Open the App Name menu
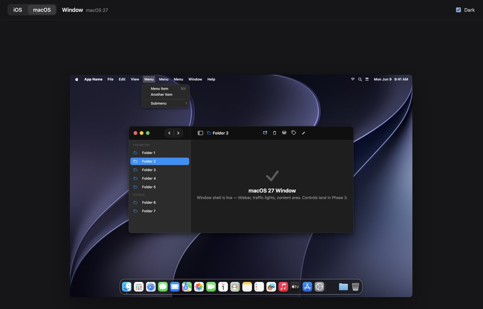 point(93,79)
